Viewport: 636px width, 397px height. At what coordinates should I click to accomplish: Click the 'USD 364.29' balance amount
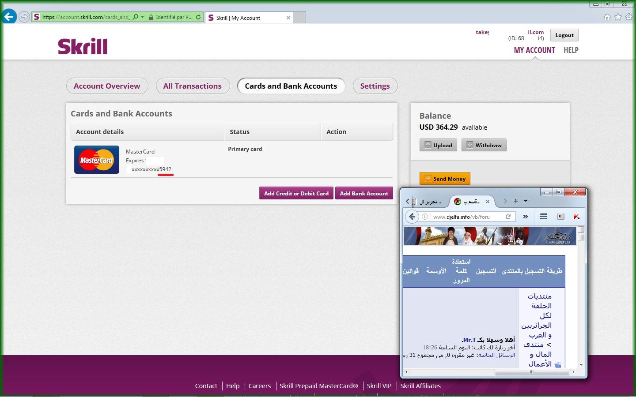click(x=439, y=127)
